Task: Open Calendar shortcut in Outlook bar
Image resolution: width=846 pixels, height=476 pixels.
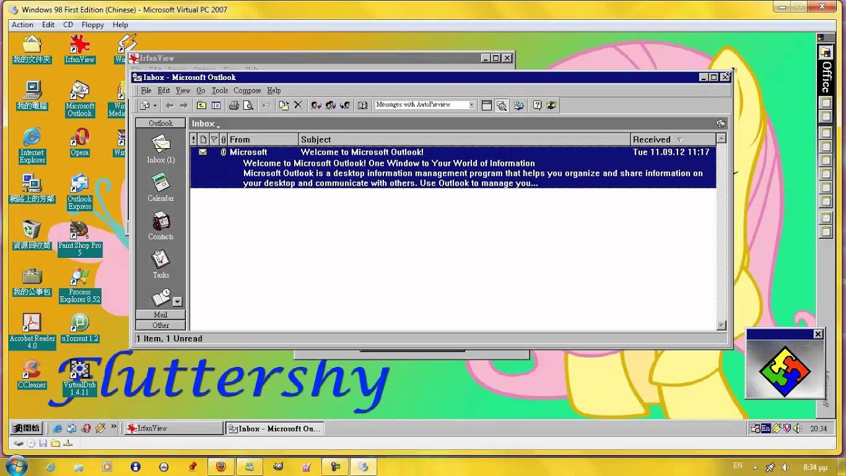Action: tap(161, 187)
